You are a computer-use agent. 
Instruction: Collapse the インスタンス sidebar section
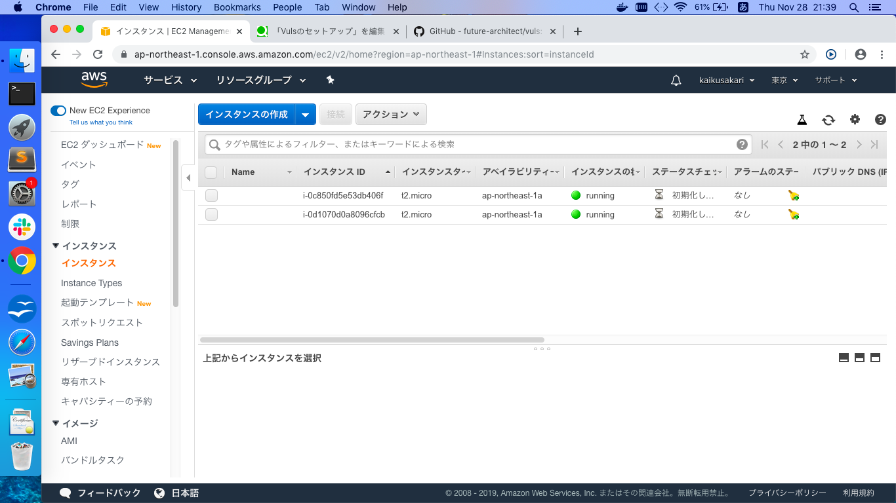(56, 246)
